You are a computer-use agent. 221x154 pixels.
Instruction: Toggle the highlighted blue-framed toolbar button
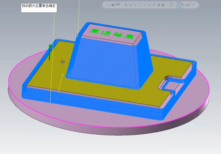pyautogui.click(x=179, y=5)
